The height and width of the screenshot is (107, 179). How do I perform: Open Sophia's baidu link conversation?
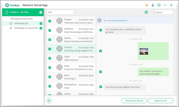click(x=79, y=41)
